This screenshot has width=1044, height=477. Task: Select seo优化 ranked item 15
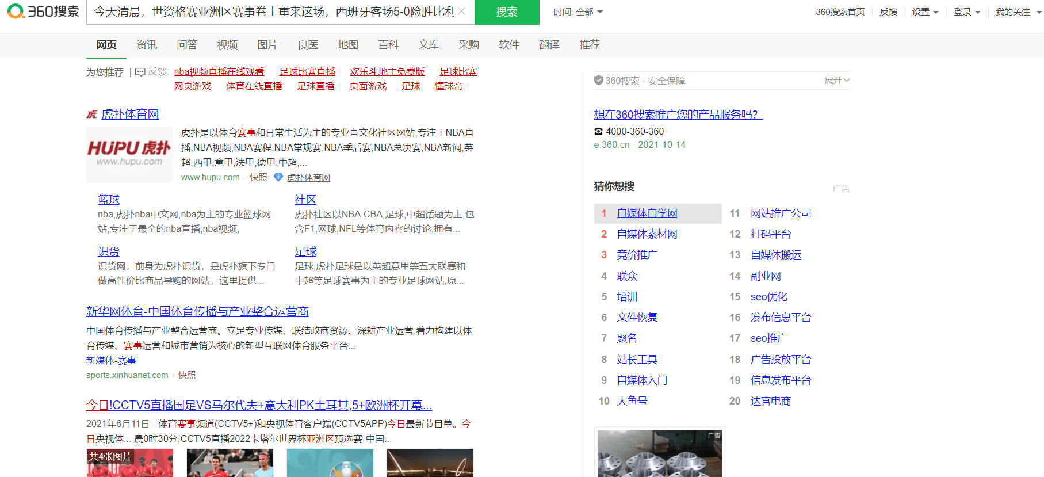point(769,297)
